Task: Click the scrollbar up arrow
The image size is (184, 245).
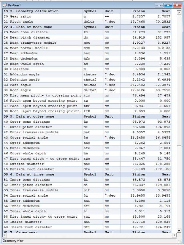Action: (x=178, y=12)
